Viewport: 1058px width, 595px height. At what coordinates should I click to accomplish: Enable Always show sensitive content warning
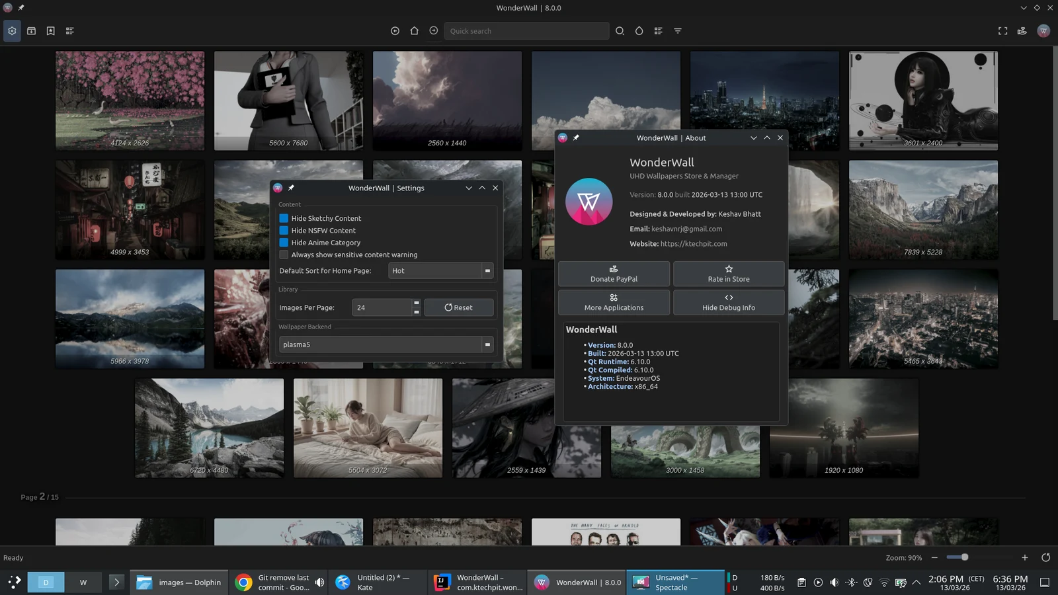coord(284,255)
